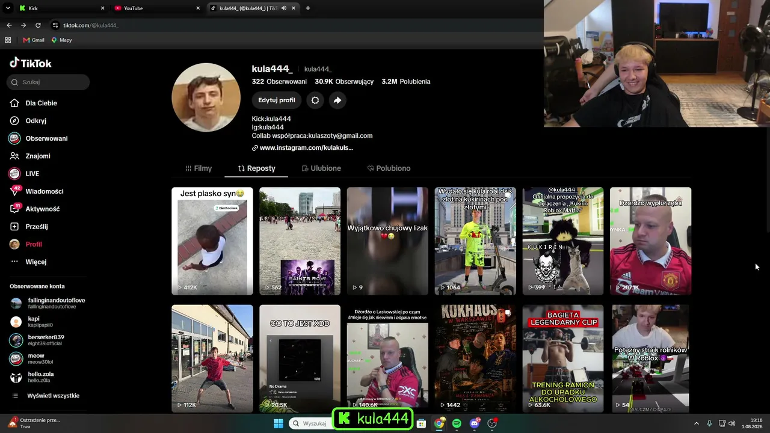This screenshot has width=770, height=433.
Task: Open the 'BAGIETA LEGENDARNY CLIP' video
Action: pos(563,358)
